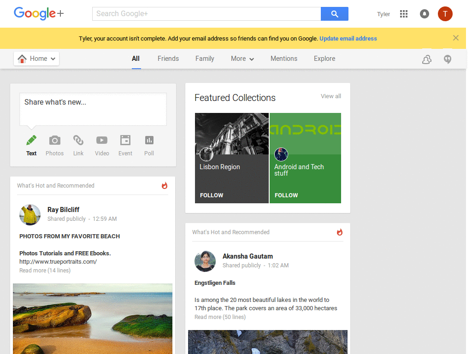Click the Ray Bilcliff name
This screenshot has height=354, width=472.
point(63,210)
